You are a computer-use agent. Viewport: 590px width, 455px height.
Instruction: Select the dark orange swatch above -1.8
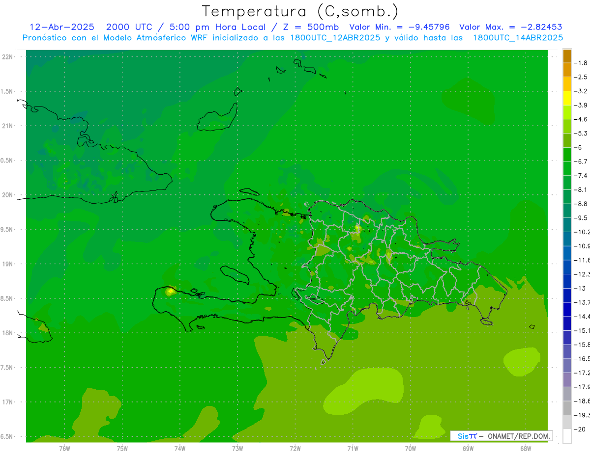pos(567,56)
